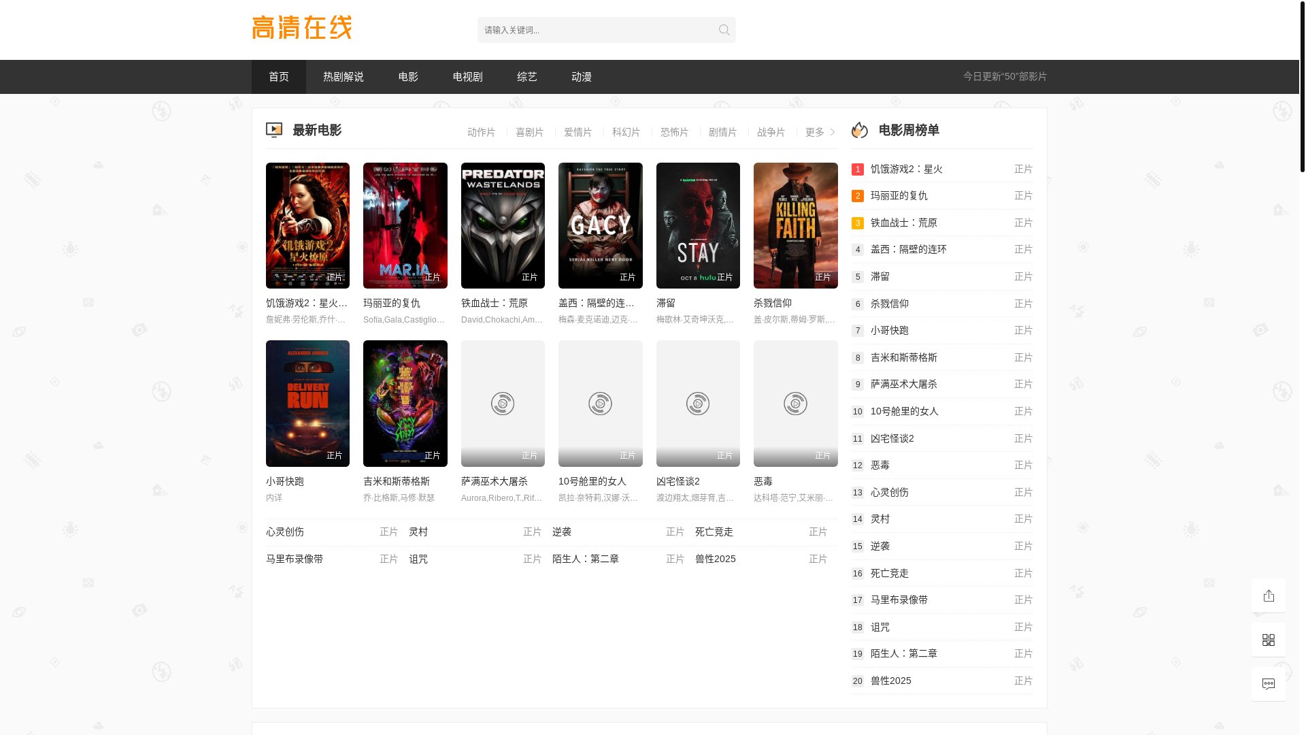The width and height of the screenshot is (1306, 735).
Task: Click play placeholder for 凶宅怪谈2
Action: [x=698, y=404]
